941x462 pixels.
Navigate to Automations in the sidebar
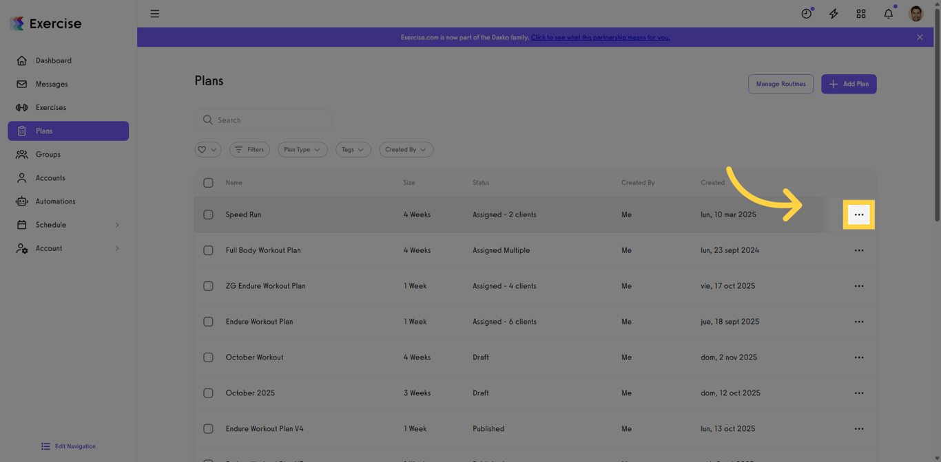(56, 201)
